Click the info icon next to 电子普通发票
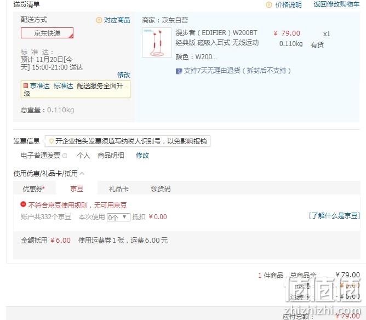The width and height of the screenshot is (366, 320). pos(65,156)
